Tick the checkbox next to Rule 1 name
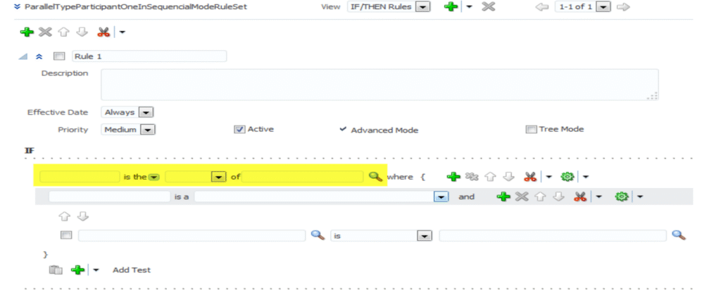The image size is (721, 298). click(x=59, y=56)
